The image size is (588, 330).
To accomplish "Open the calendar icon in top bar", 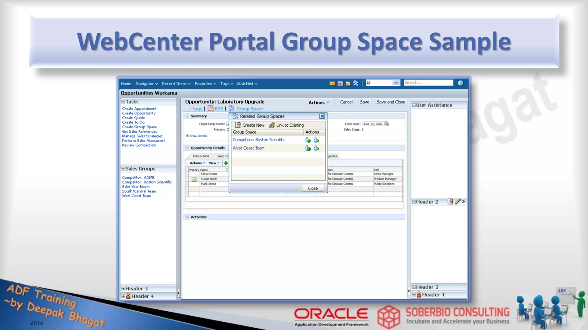I will [340, 83].
